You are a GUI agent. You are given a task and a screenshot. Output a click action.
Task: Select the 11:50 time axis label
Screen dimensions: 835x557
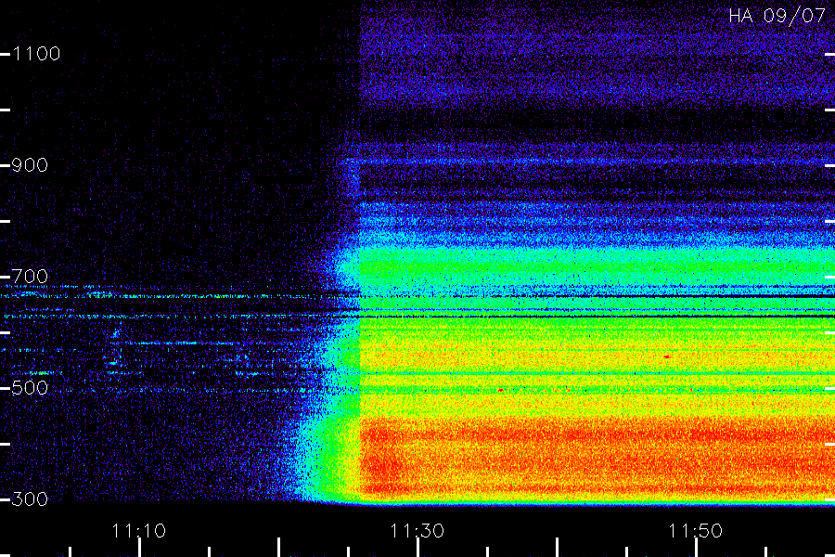[x=696, y=531]
